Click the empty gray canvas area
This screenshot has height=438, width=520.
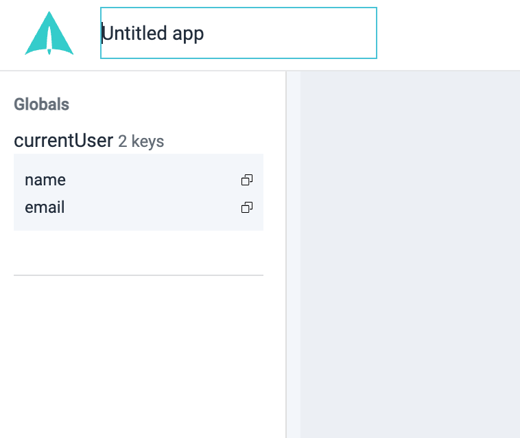tap(410, 254)
